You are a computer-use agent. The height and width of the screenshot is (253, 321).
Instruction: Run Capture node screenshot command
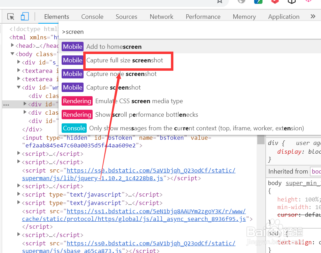[x=190, y=74]
